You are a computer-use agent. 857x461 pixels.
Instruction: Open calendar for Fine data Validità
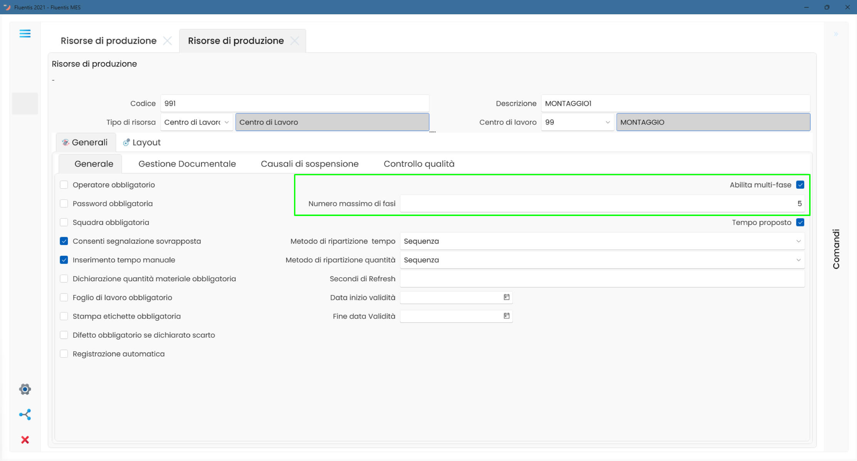tap(507, 316)
